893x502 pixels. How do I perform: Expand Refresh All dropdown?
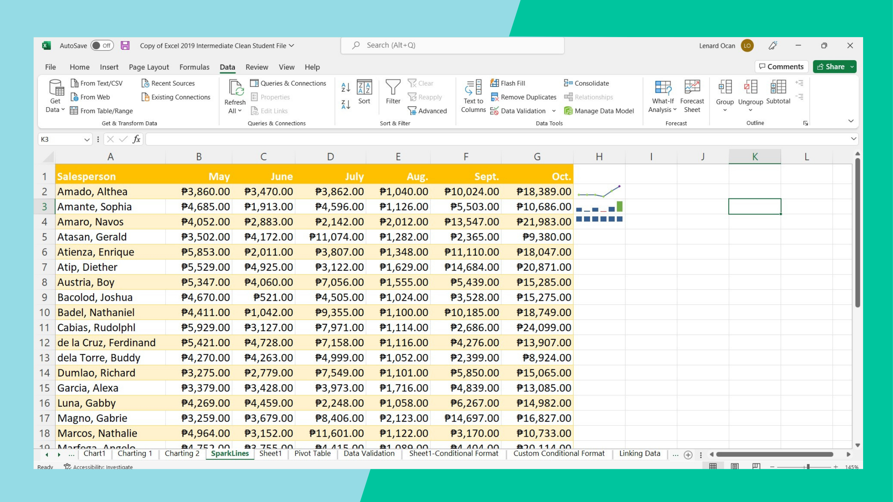coord(240,111)
